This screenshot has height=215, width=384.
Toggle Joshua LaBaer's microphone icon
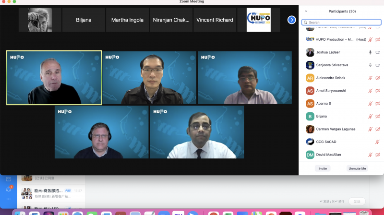tap(370, 52)
